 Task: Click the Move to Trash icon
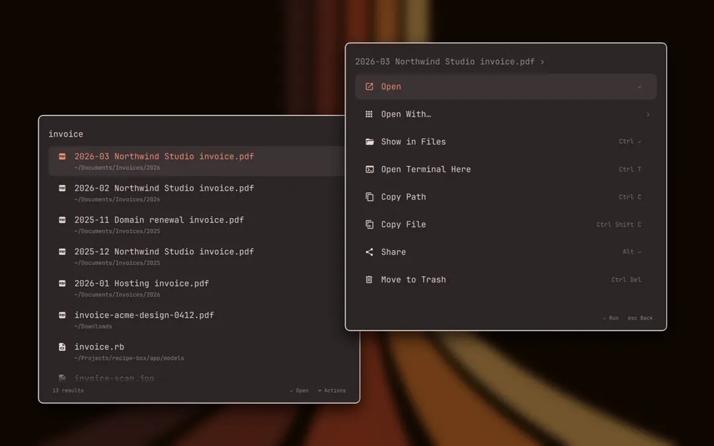tap(370, 279)
